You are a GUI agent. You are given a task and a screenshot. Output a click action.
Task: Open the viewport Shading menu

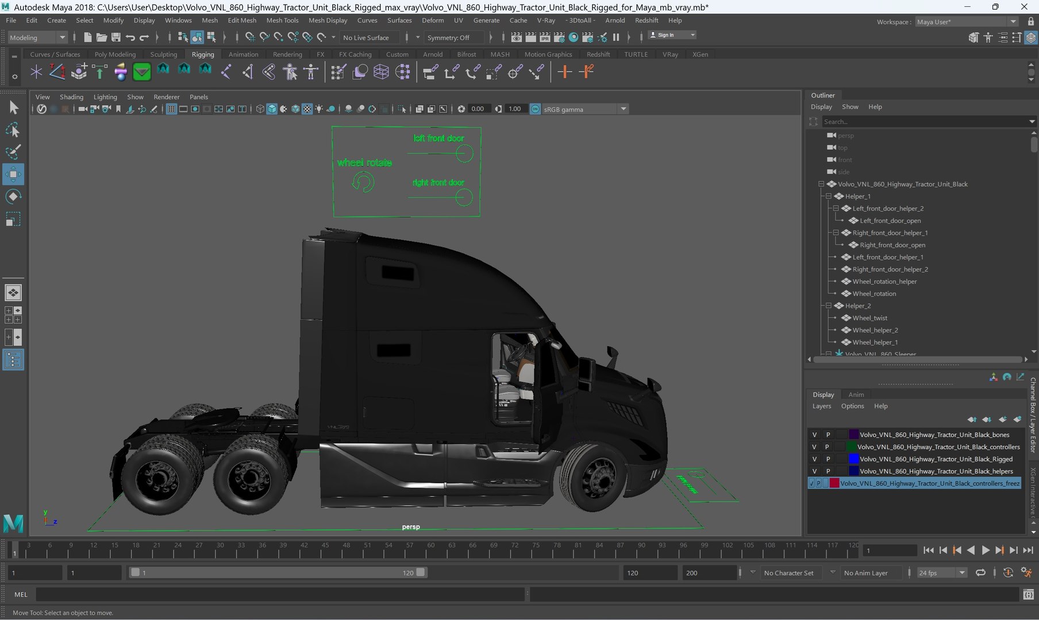point(71,97)
